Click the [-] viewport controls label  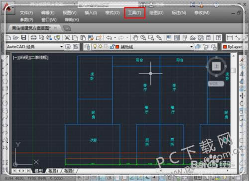[16, 58]
